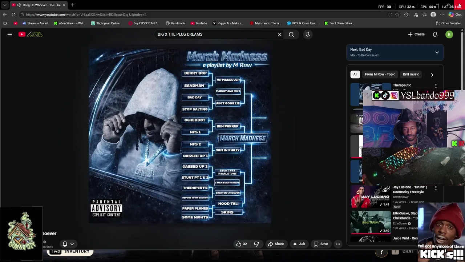Reload the current page
This screenshot has height=262, width=465.
13,15
